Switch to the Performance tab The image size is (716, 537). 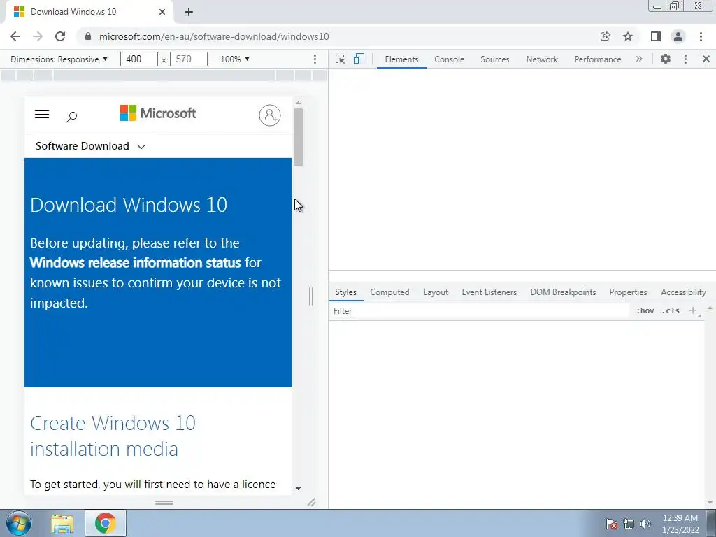(598, 59)
